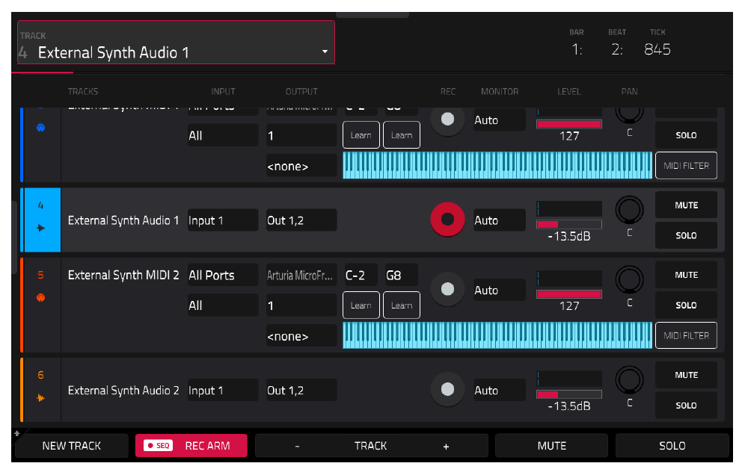Image resolution: width=745 pixels, height=475 pixels.
Task: Solo External Synth Audio 2 track
Action: [686, 406]
